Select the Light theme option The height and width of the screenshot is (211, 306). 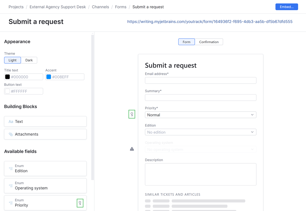click(12, 60)
